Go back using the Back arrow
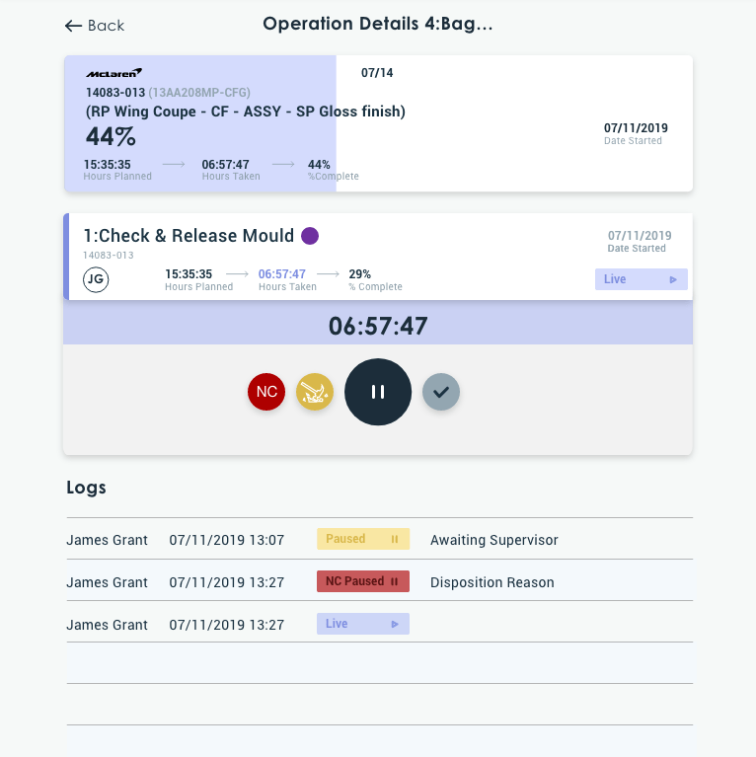The height and width of the screenshot is (757, 756). tap(95, 25)
